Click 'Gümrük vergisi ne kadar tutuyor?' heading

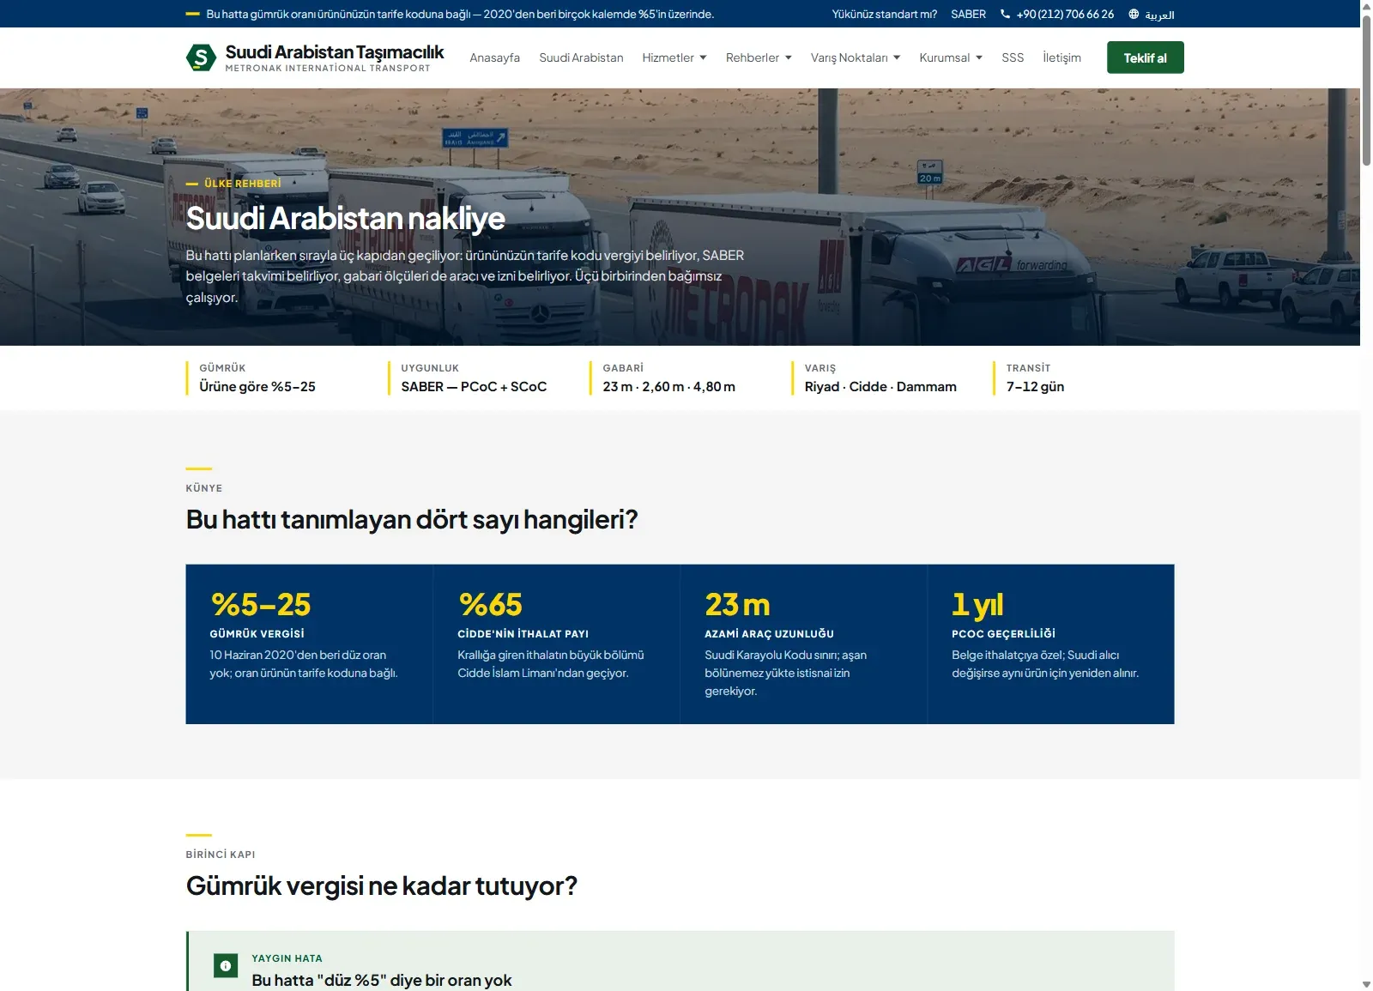(x=382, y=886)
